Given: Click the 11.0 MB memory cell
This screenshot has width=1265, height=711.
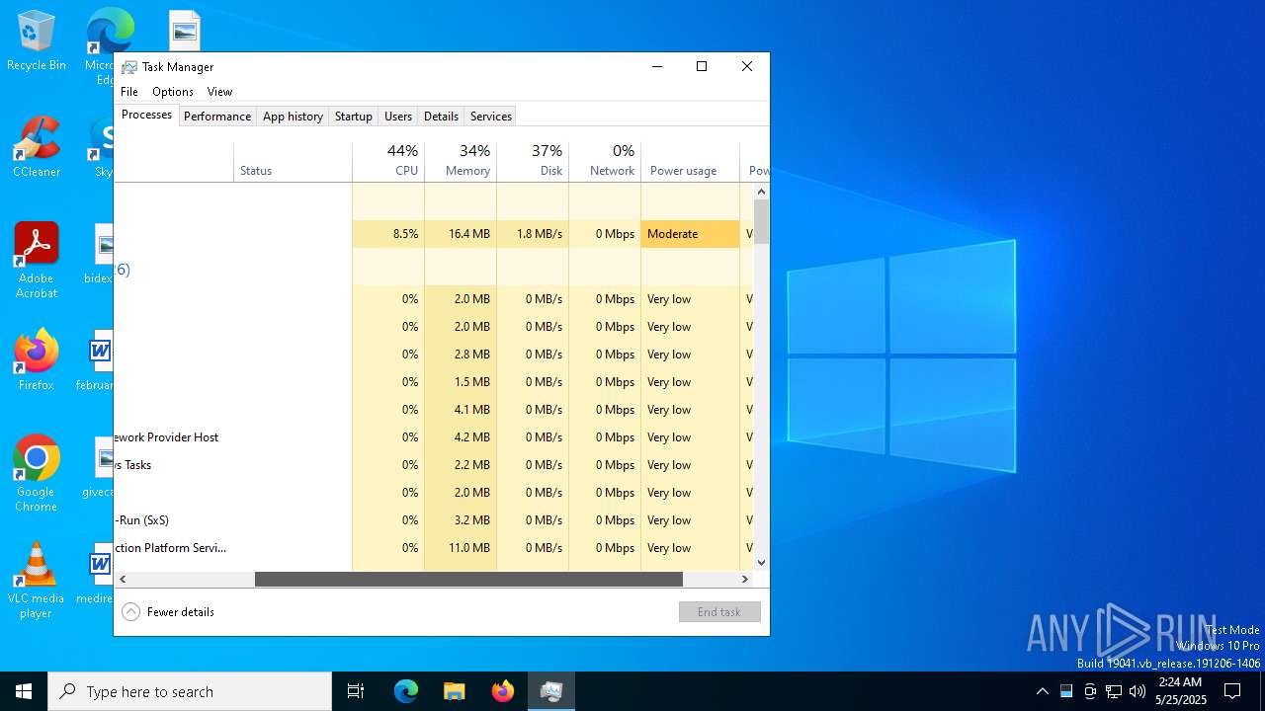Looking at the screenshot, I should point(461,548).
